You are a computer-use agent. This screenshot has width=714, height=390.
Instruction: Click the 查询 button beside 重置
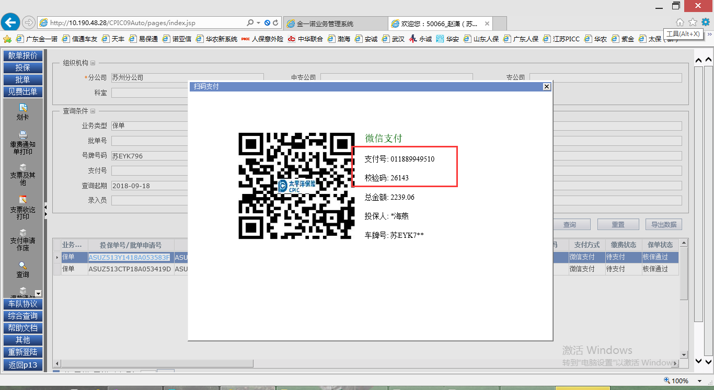pyautogui.click(x=570, y=224)
